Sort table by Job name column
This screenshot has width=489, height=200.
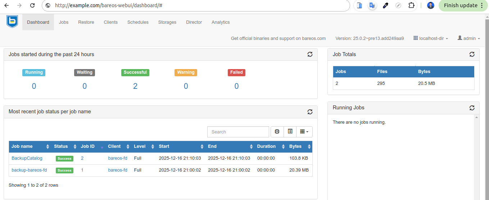[x=30, y=146]
